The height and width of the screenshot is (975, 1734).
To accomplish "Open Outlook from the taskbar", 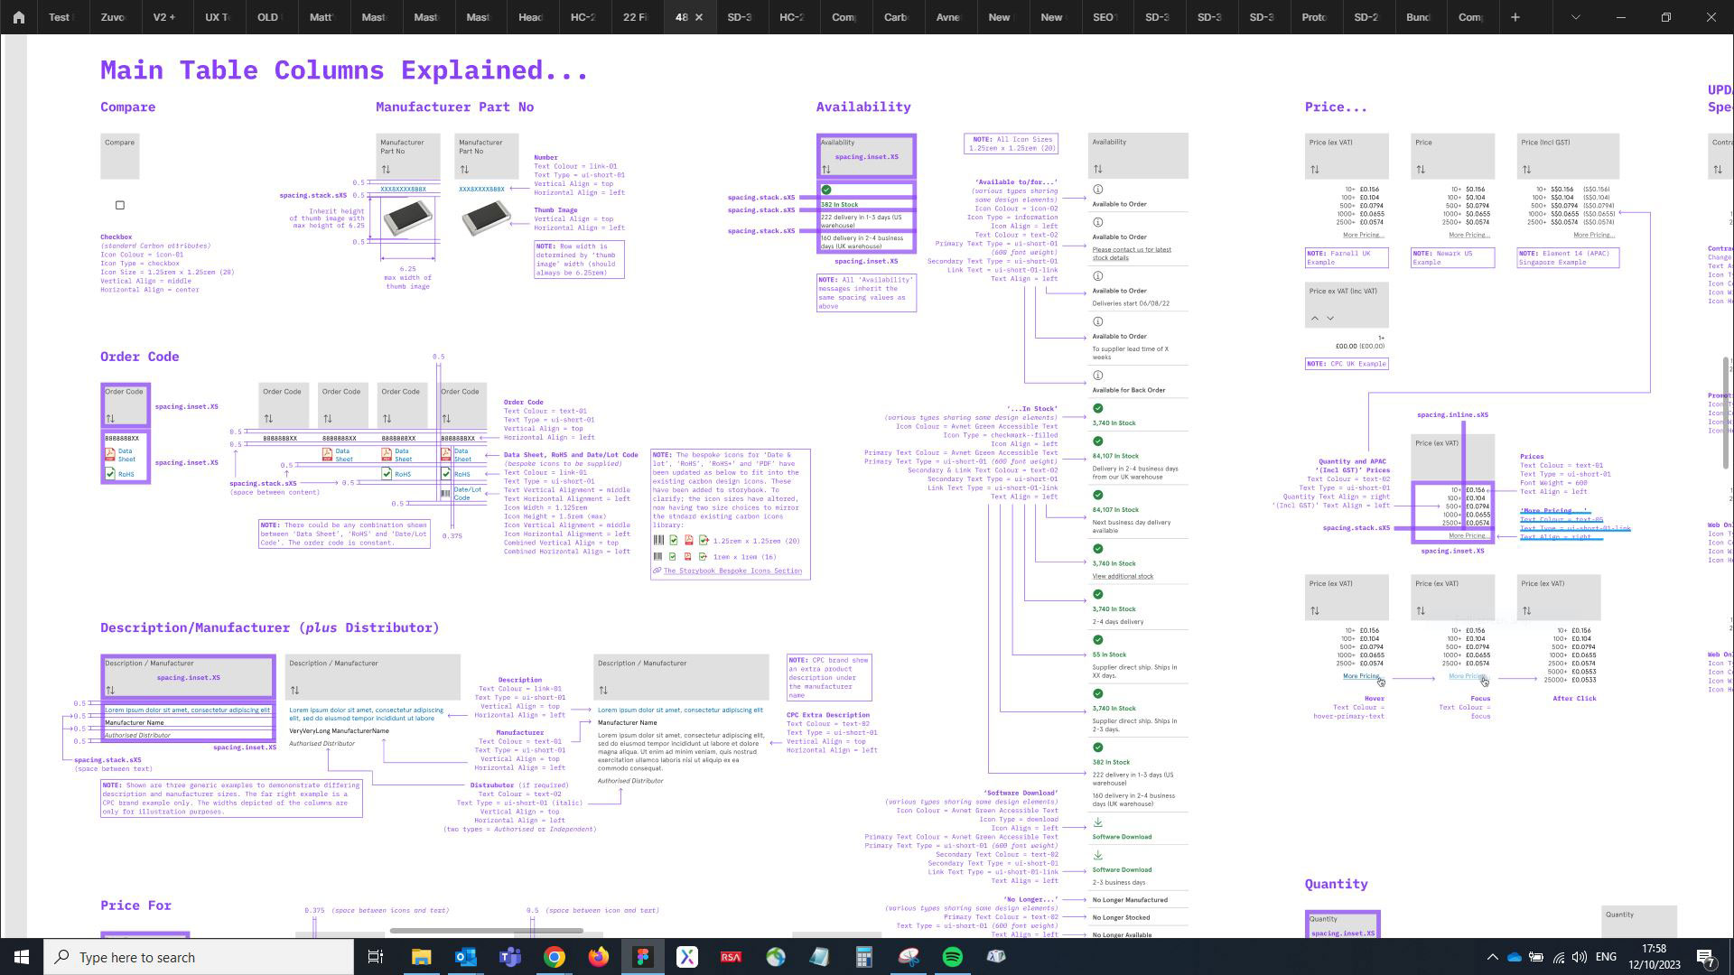I will [466, 957].
